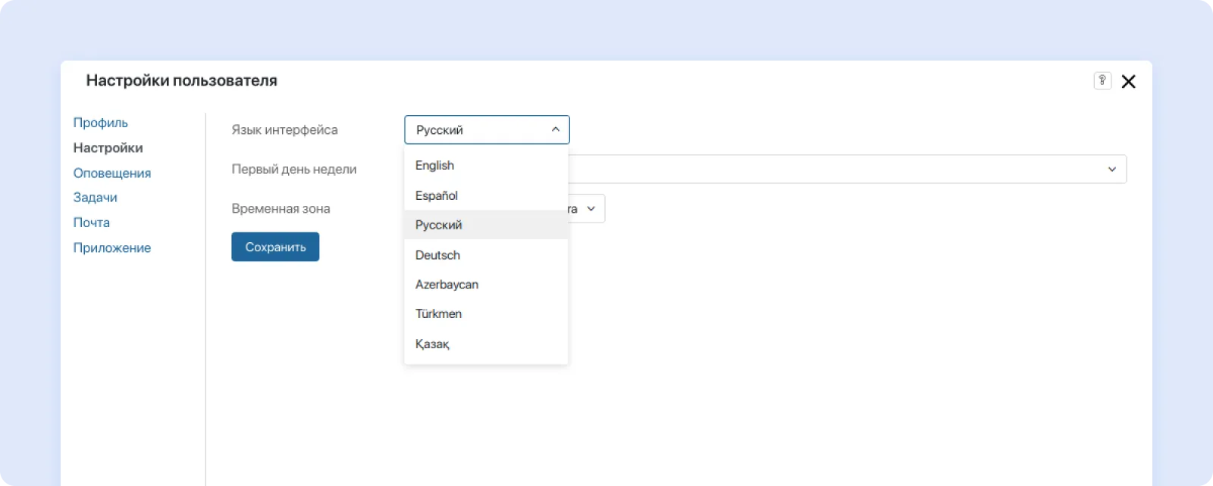Pick the highlighted Русский option in list

tap(439, 225)
